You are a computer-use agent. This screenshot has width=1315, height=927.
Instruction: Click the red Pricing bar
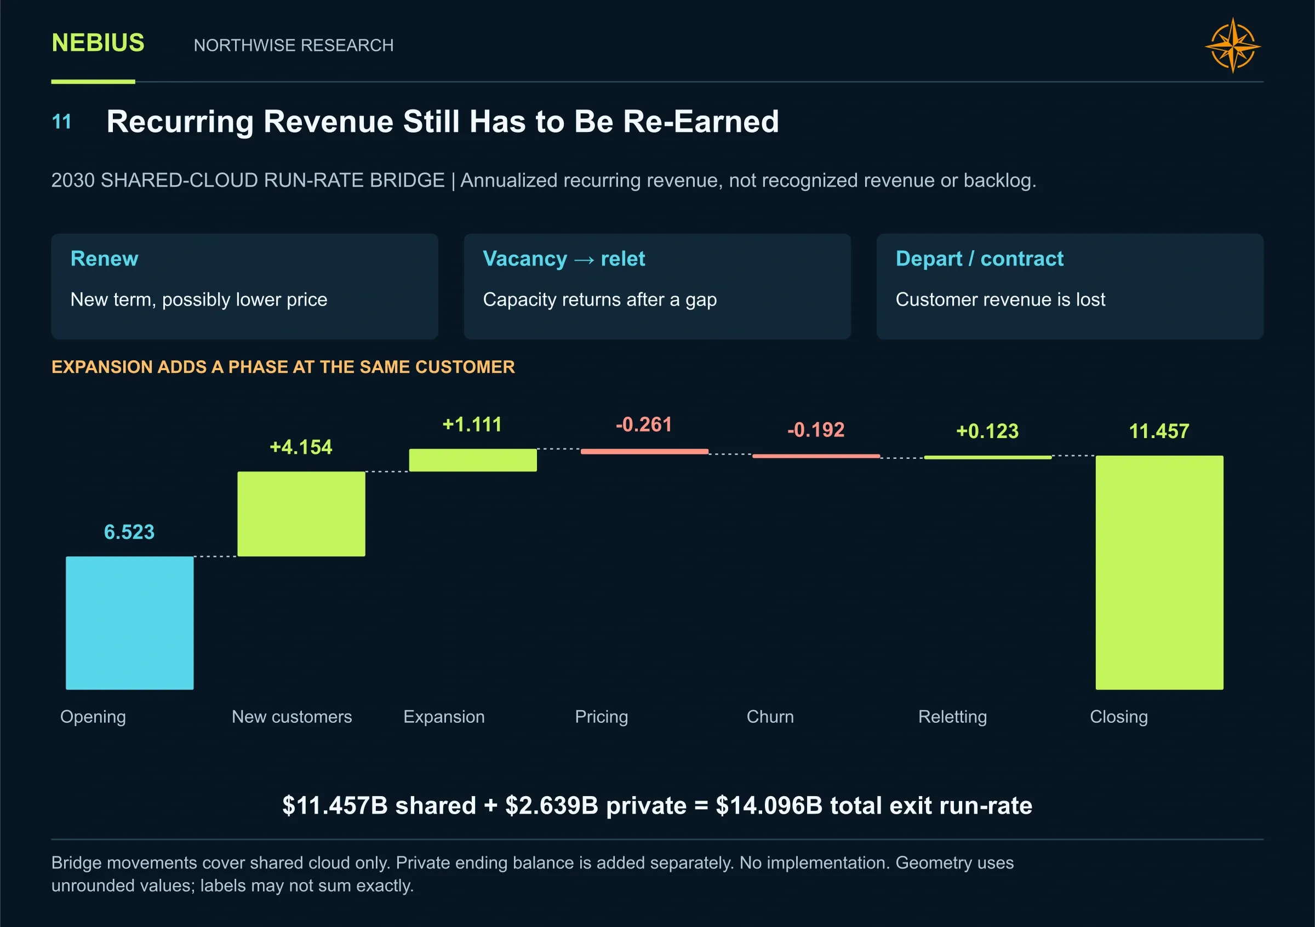coord(644,452)
